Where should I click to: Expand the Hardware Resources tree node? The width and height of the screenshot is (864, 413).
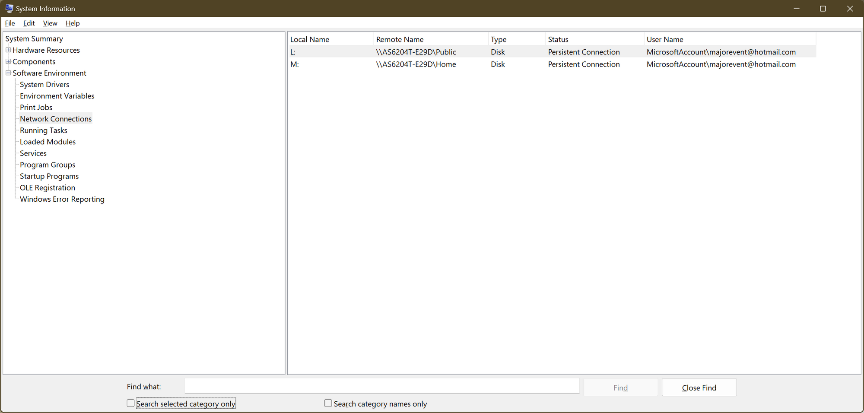pyautogui.click(x=8, y=50)
